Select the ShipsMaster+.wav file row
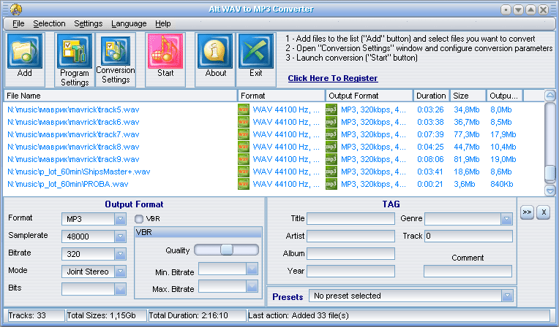Image resolution: width=559 pixels, height=327 pixels. pos(274,172)
